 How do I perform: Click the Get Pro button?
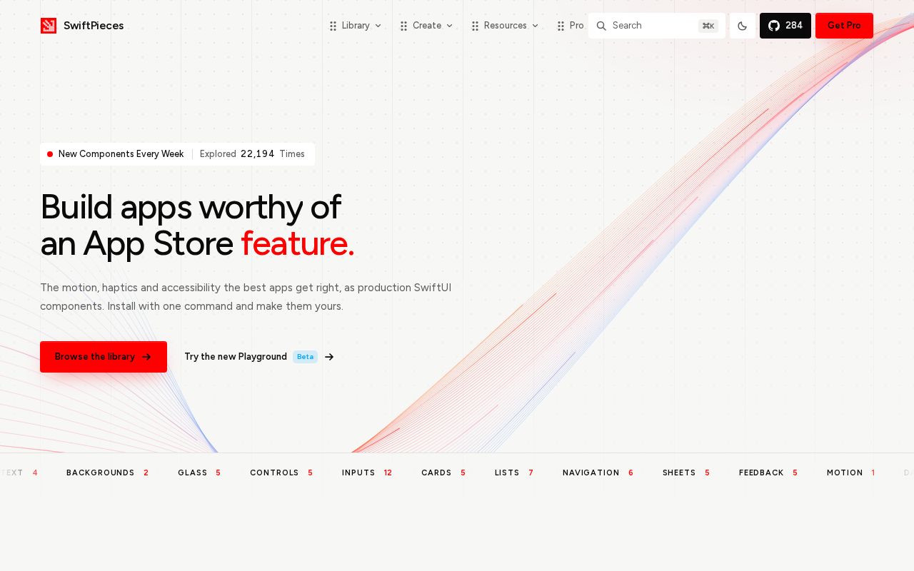coord(844,26)
